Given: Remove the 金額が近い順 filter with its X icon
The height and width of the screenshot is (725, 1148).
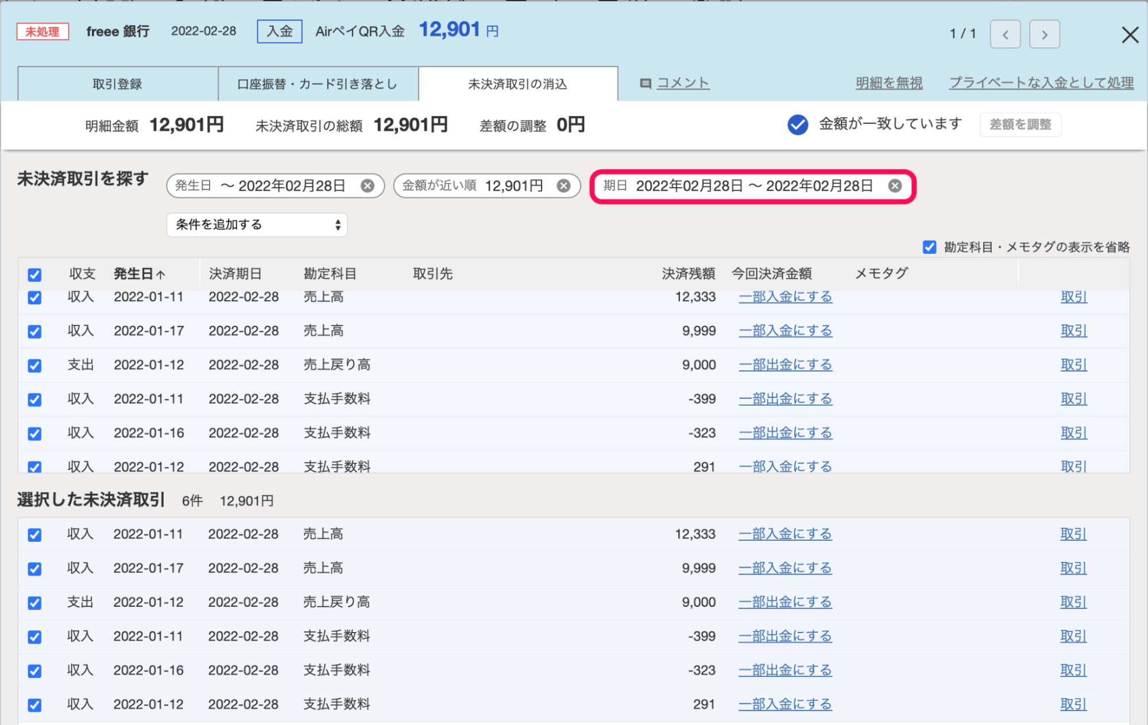Looking at the screenshot, I should pos(563,186).
